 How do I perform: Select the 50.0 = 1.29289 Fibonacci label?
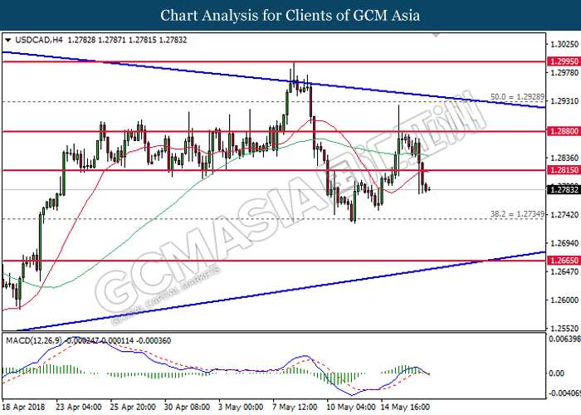pos(517,97)
